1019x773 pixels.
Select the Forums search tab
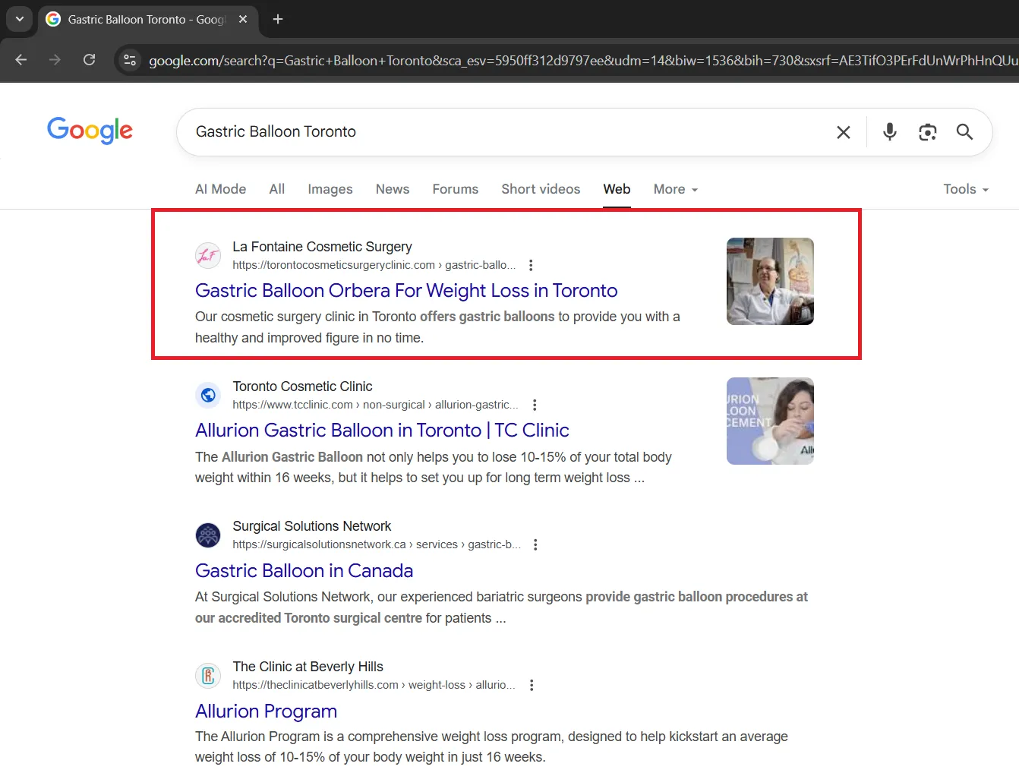point(455,189)
